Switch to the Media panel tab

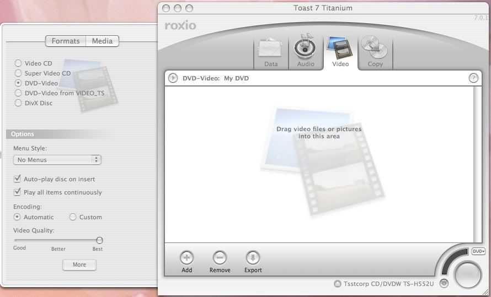point(103,41)
